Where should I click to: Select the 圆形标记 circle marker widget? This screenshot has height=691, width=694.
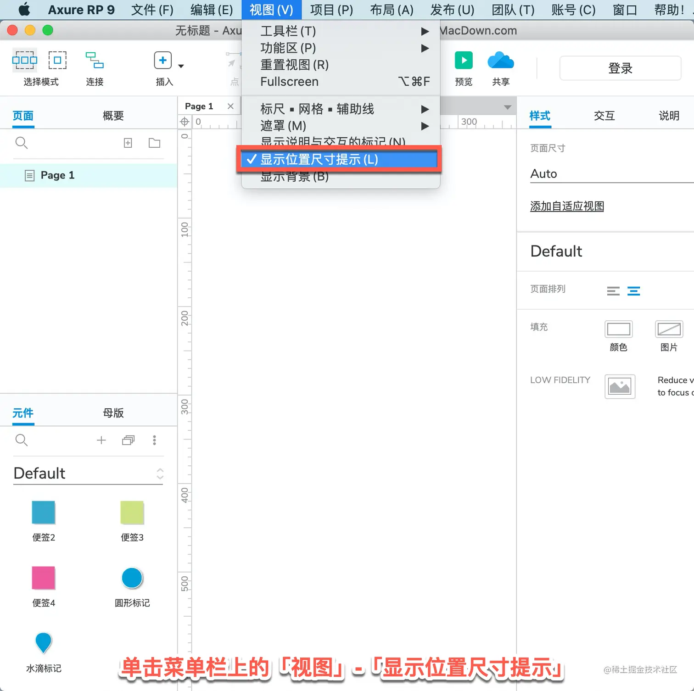coord(132,578)
